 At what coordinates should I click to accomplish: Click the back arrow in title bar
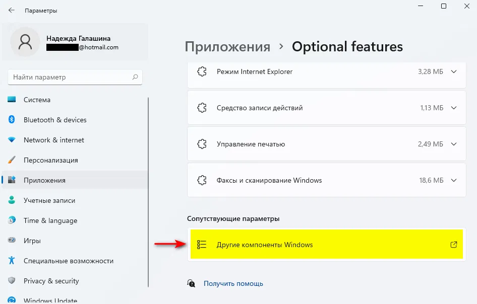(12, 10)
